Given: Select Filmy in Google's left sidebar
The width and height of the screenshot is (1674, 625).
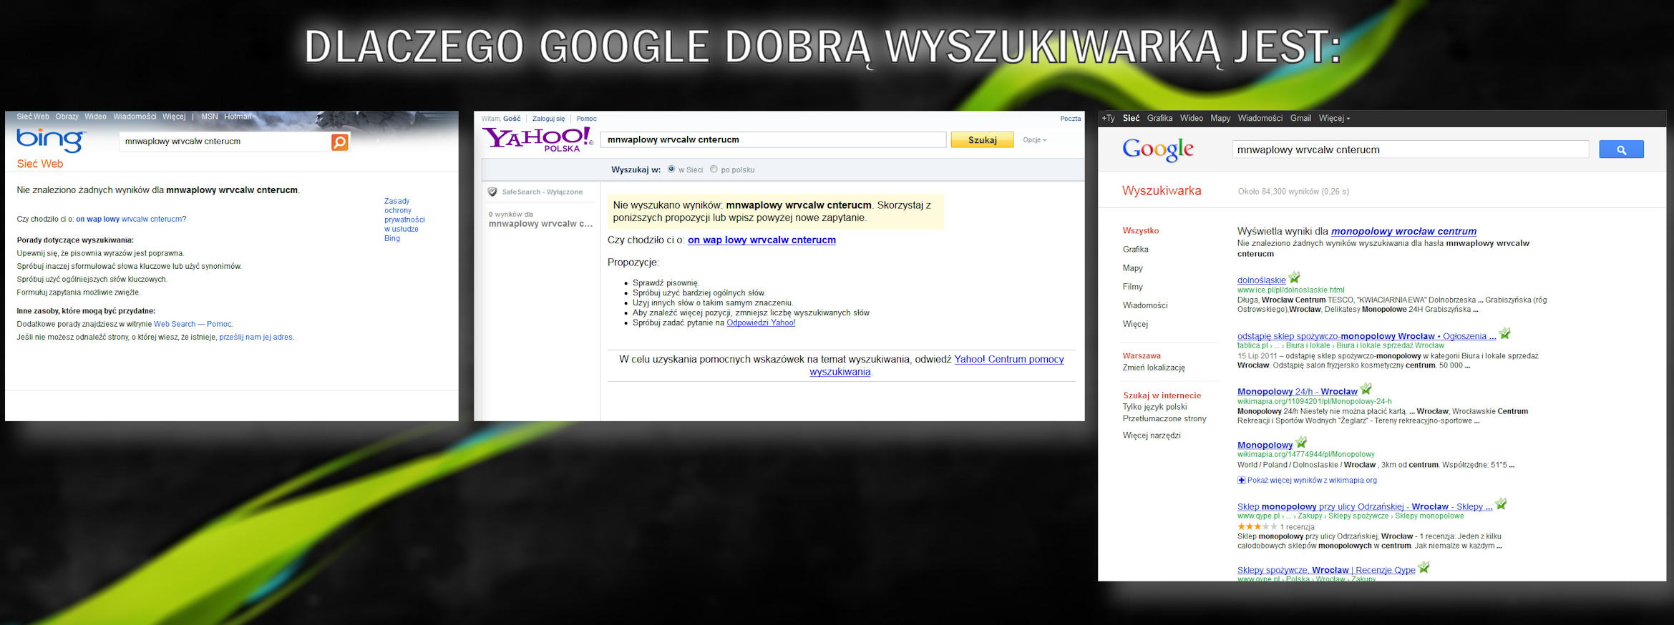Looking at the screenshot, I should click(x=1132, y=287).
